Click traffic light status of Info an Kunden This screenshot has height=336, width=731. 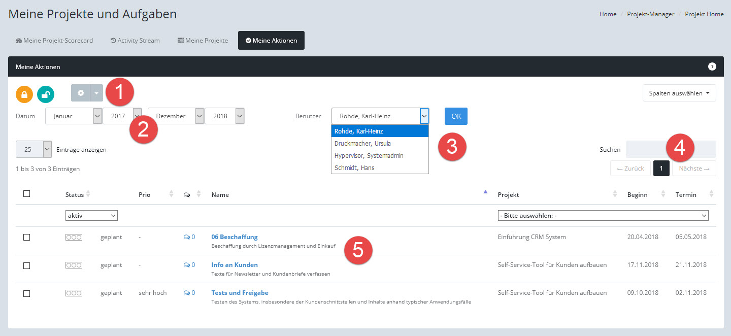click(74, 265)
